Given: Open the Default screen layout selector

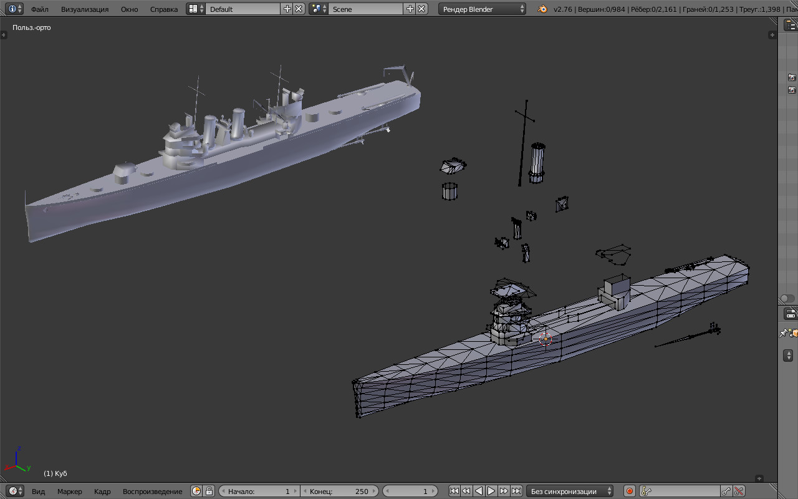Looking at the screenshot, I should click(x=196, y=9).
